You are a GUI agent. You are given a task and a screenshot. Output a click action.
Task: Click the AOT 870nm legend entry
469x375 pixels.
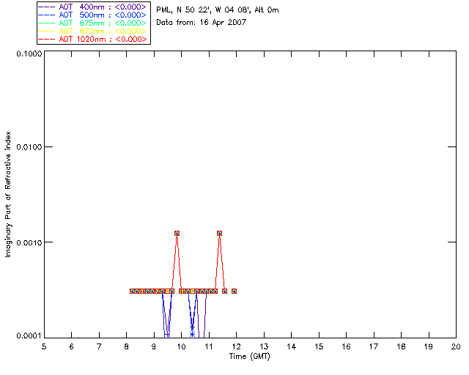coord(92,31)
